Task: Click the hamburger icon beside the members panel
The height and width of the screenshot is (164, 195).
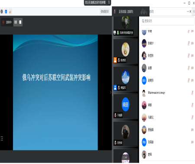Action: pyautogui.click(x=194, y=11)
